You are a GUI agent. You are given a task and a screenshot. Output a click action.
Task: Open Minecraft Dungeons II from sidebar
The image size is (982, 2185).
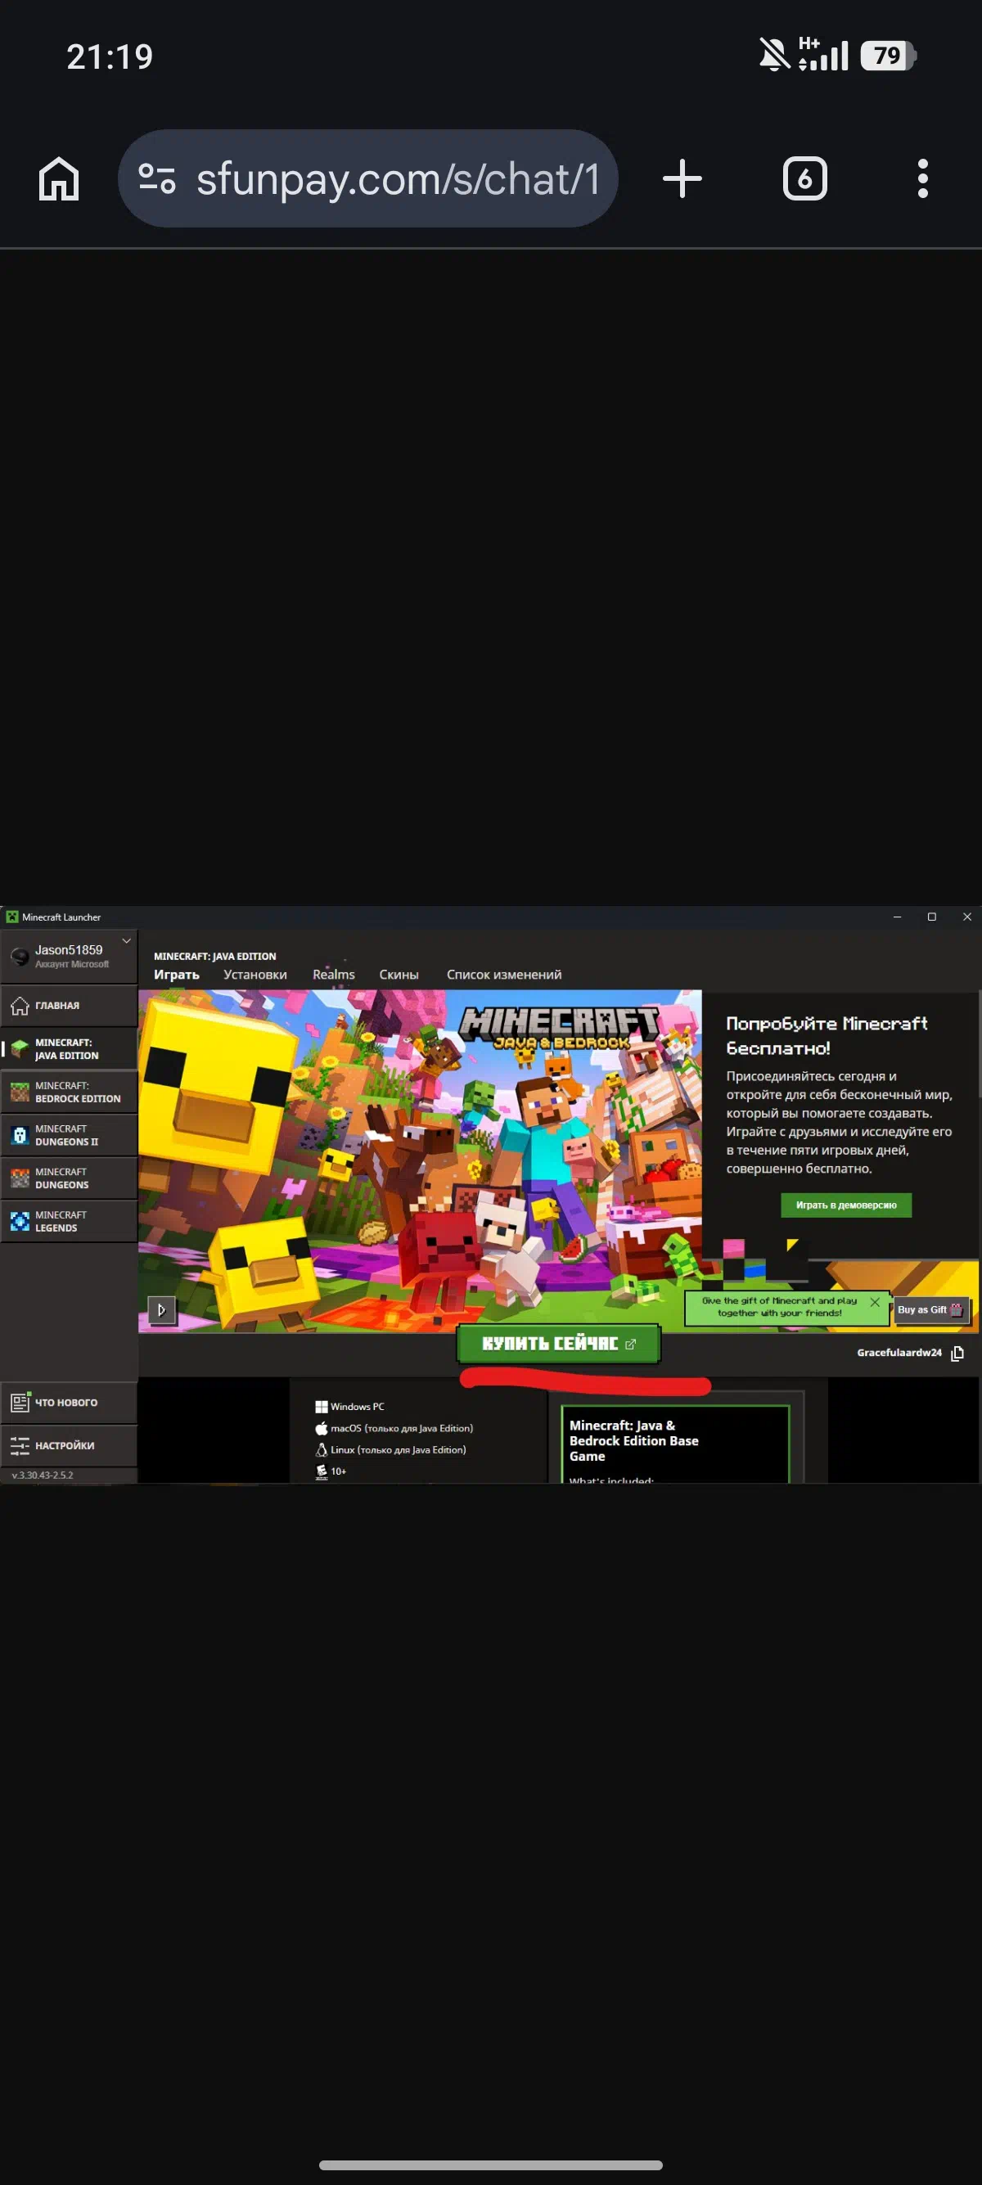point(68,1135)
